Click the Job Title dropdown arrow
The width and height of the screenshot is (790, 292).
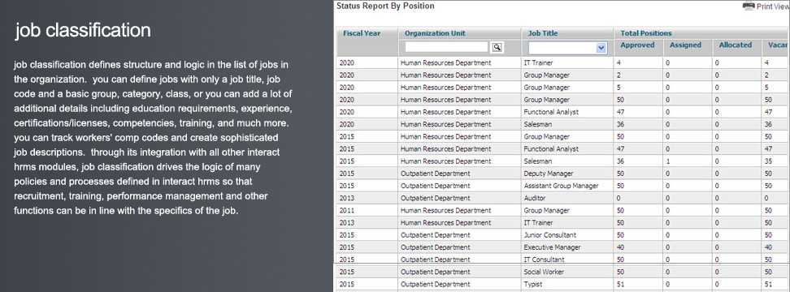pyautogui.click(x=601, y=47)
